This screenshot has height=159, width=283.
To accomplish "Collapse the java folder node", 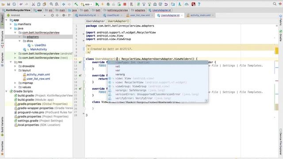I will pyautogui.click(x=11, y=28).
